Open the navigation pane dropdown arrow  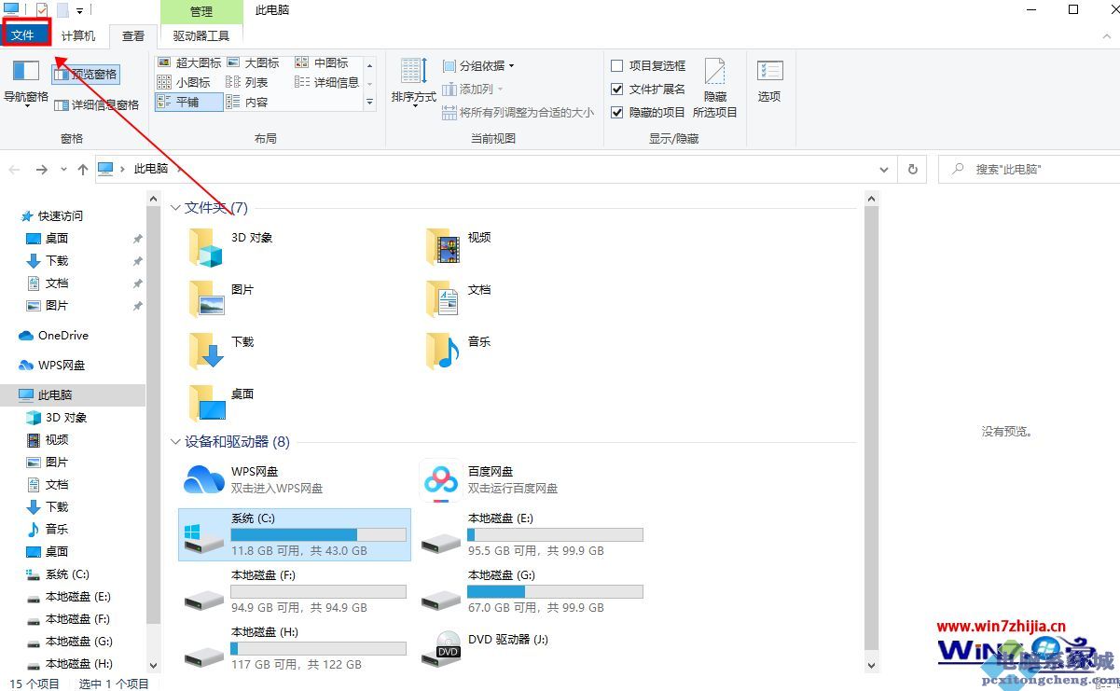tap(26, 104)
